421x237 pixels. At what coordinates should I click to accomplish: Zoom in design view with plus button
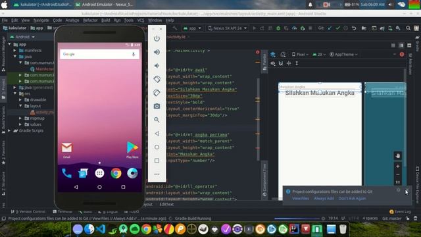coord(398,167)
